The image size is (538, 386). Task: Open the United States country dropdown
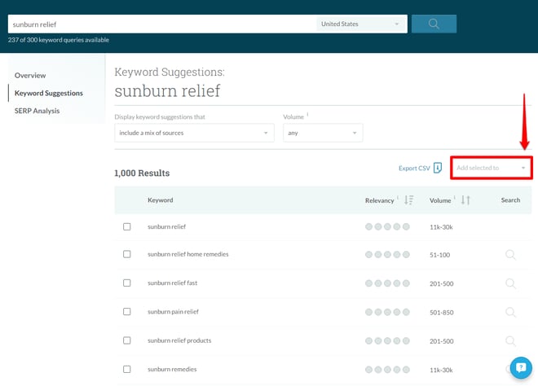361,24
